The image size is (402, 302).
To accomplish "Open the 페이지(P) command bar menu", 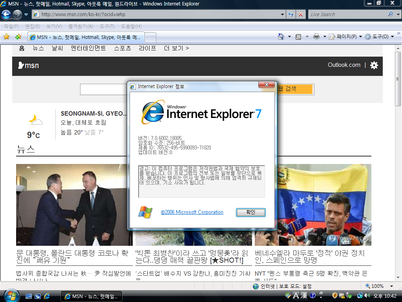I will (345, 37).
